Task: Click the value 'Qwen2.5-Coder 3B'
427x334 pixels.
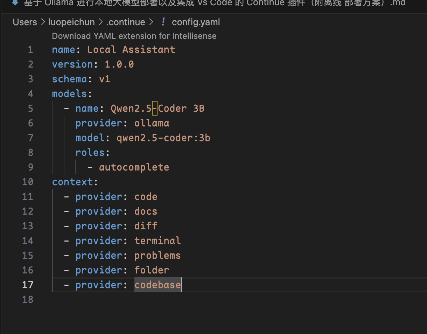Action: 157,109
